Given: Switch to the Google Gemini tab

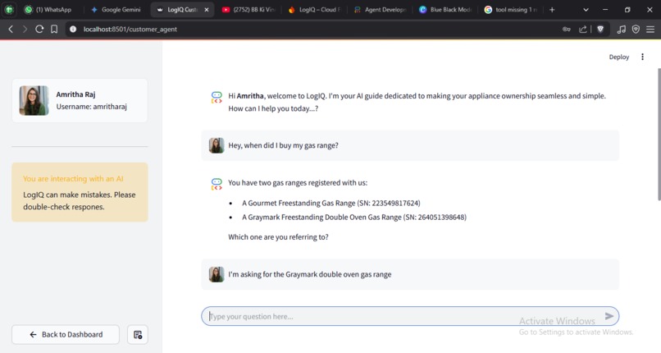Looking at the screenshot, I should (x=116, y=9).
